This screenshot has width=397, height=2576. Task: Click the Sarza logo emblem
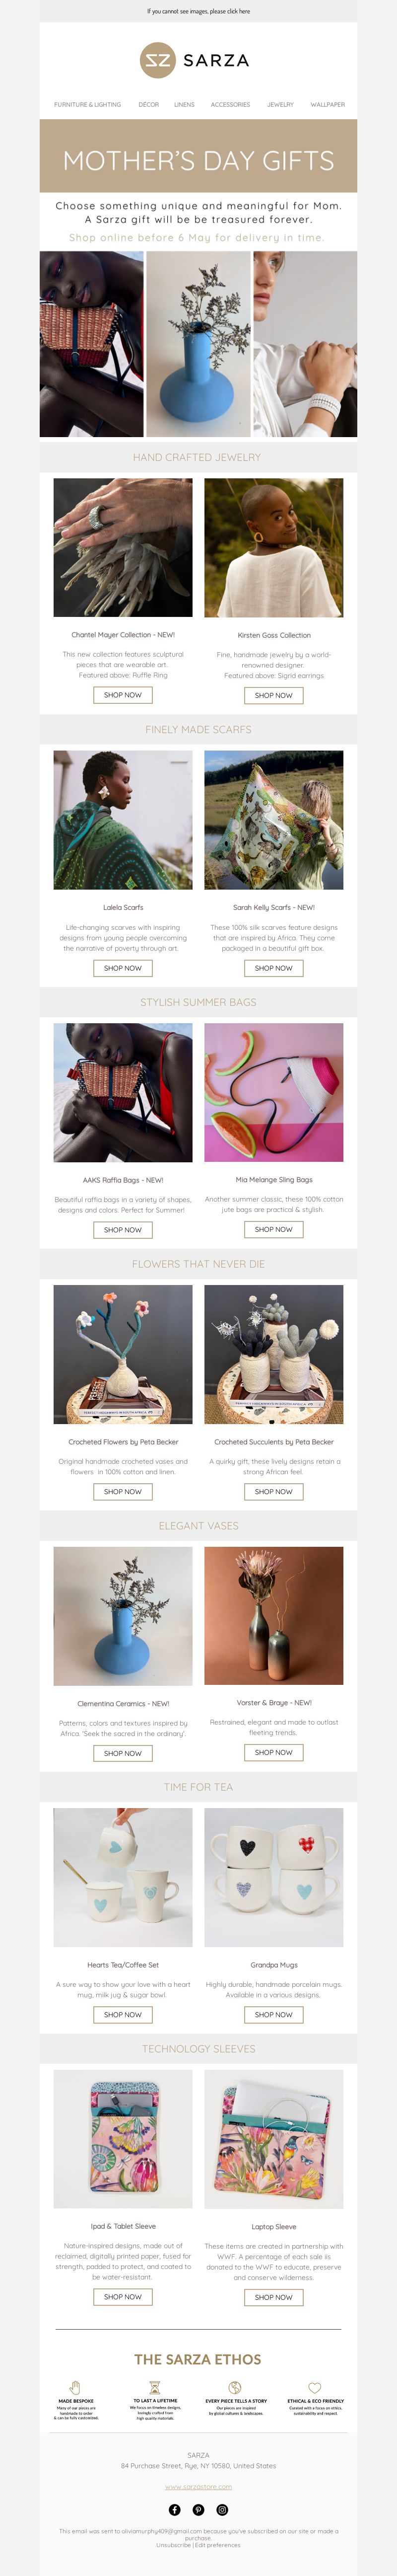pyautogui.click(x=157, y=61)
